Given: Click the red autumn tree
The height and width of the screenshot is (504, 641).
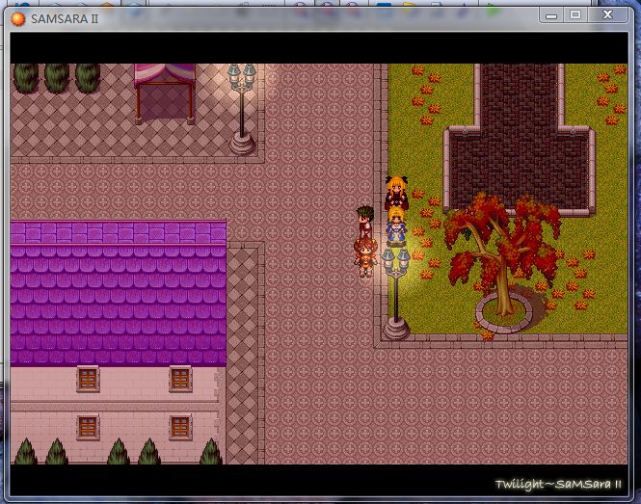Looking at the screenshot, I should click(x=502, y=256).
